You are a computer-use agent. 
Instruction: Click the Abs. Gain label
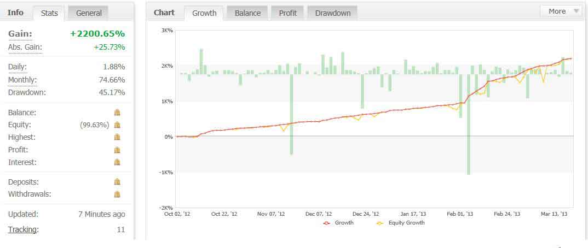pyautogui.click(x=25, y=48)
